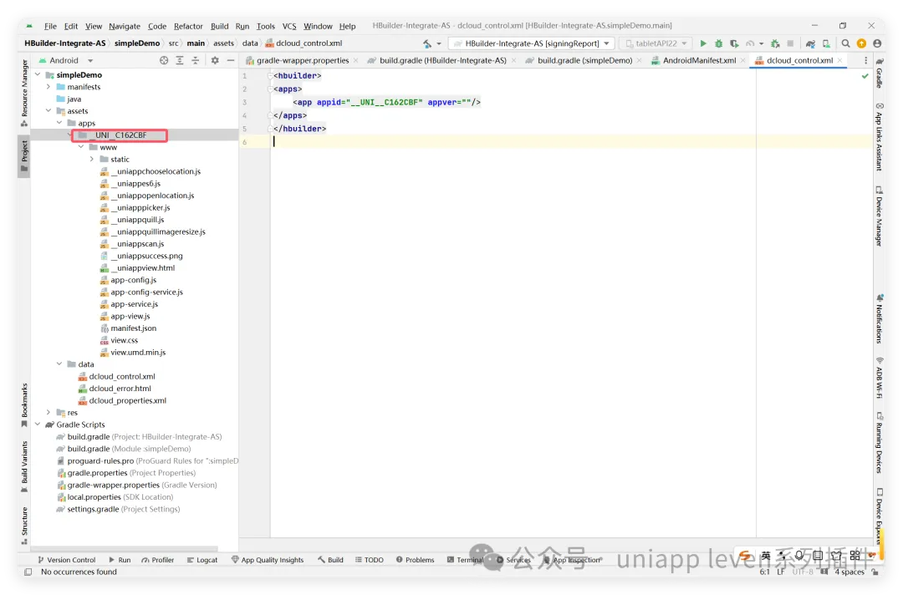Toggle the Project tool window tab
This screenshot has width=903, height=595.
24,156
